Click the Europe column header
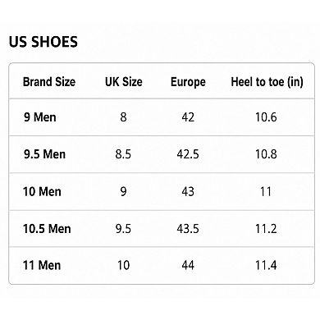 click(x=188, y=82)
